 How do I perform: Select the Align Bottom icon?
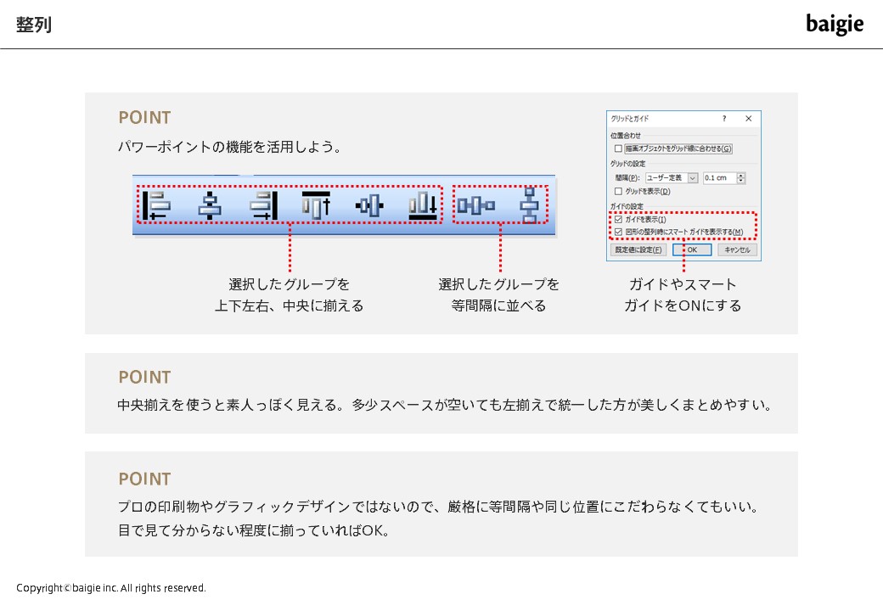click(423, 205)
